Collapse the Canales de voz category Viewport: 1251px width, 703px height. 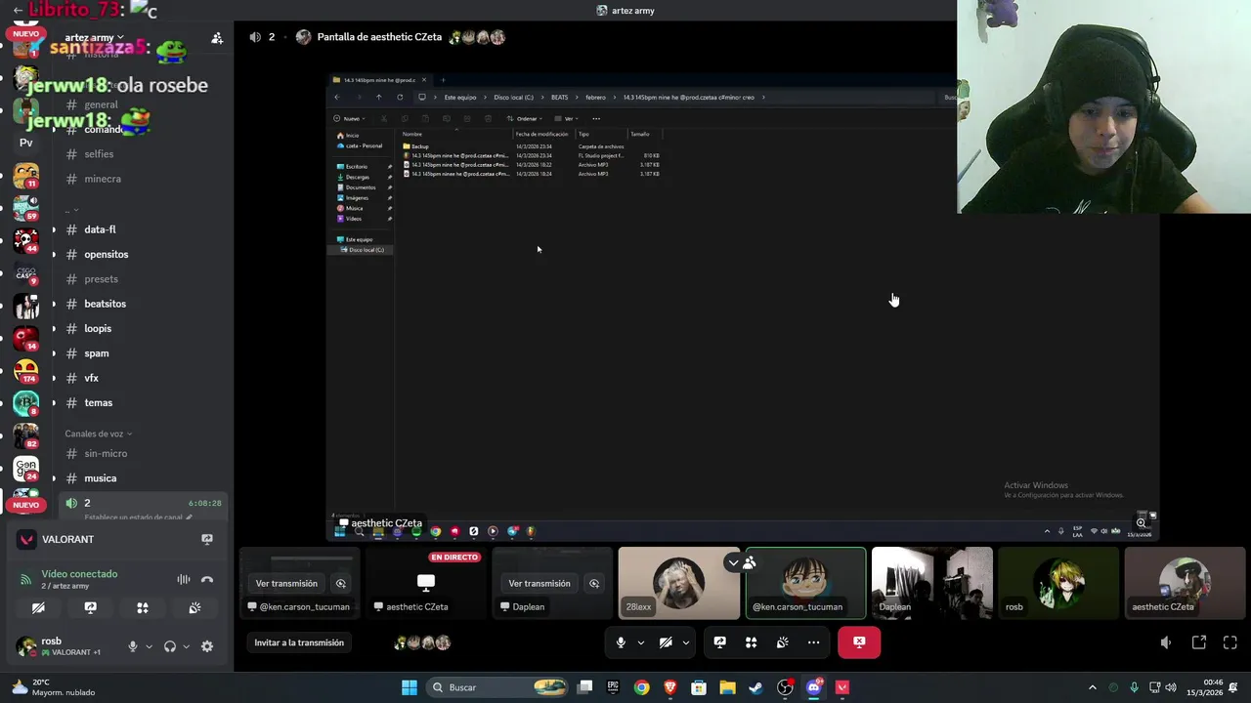[98, 434]
